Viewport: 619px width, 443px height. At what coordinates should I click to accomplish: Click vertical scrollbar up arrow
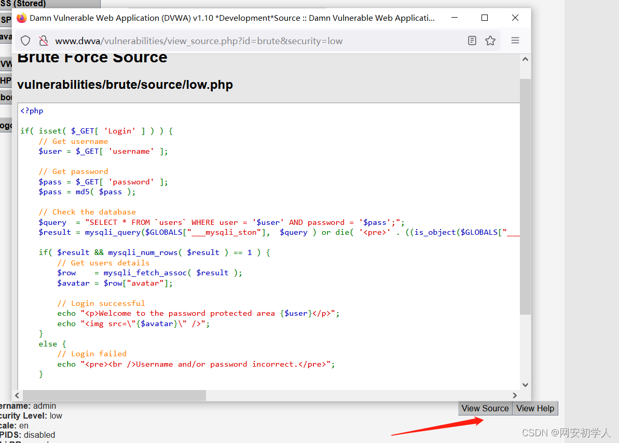tap(525, 59)
